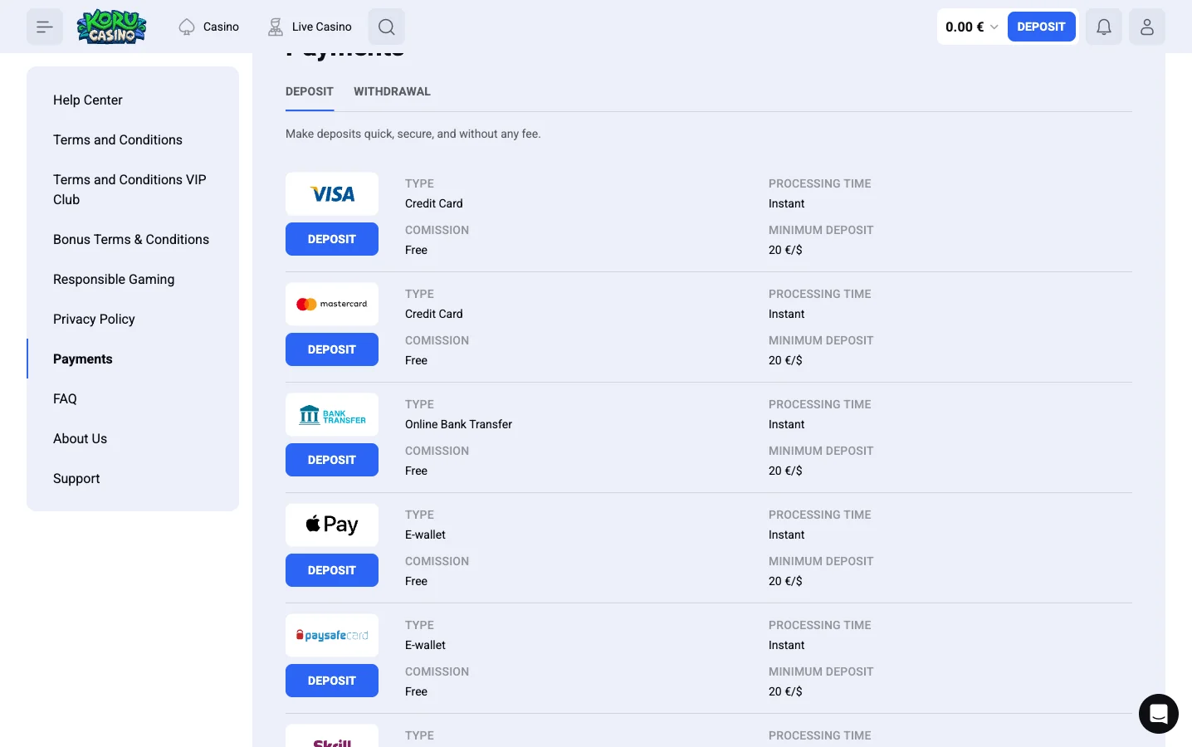Open the hamburger side menu
Screen dimensions: 1192x747
[45, 27]
